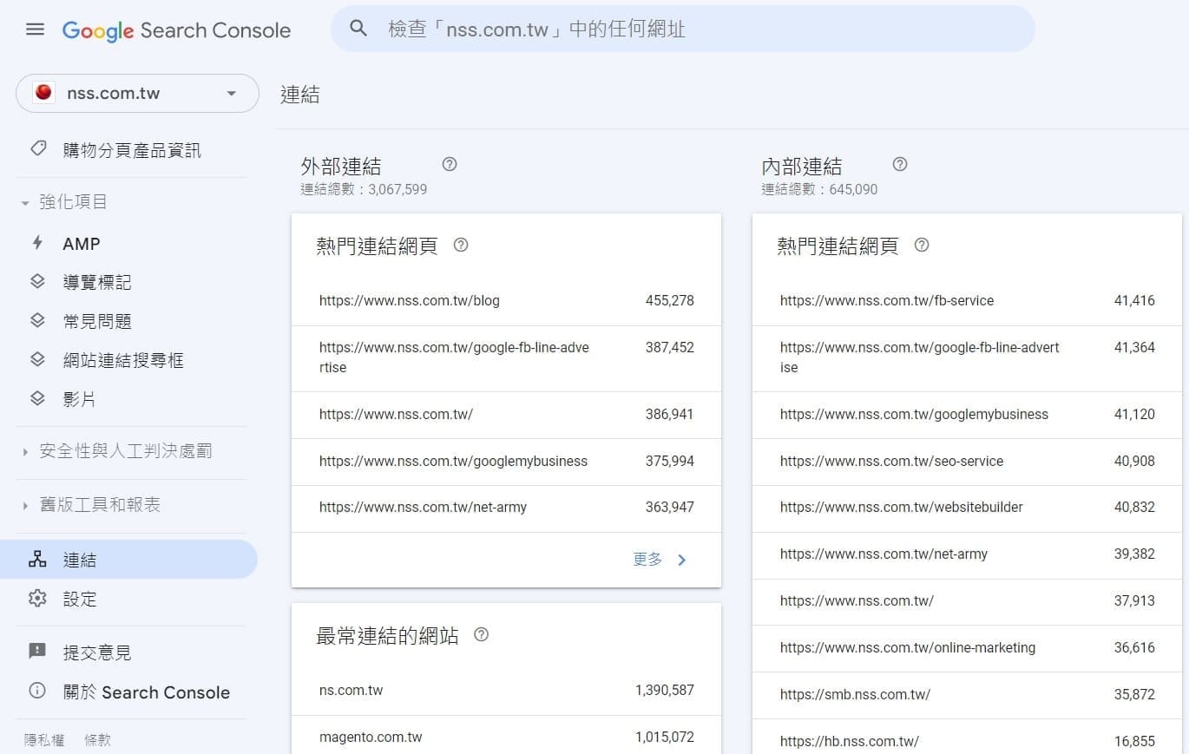The image size is (1189, 754).
Task: Open the 網站連結搜尋框 report
Action: 130,360
